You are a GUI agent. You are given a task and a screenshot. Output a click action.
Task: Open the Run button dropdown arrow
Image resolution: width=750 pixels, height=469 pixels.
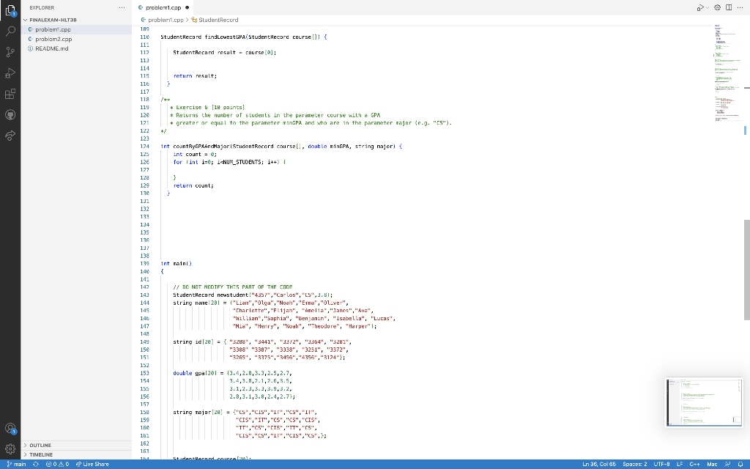point(708,6)
